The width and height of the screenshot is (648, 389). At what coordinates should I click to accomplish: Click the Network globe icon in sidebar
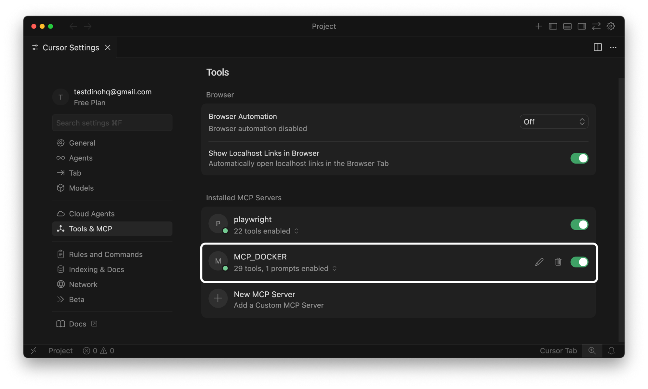click(60, 284)
